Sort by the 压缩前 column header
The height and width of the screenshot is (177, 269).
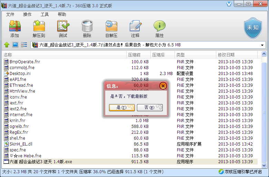(138, 55)
